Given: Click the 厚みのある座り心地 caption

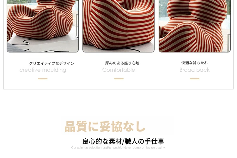Looking at the screenshot, I should point(122,63).
